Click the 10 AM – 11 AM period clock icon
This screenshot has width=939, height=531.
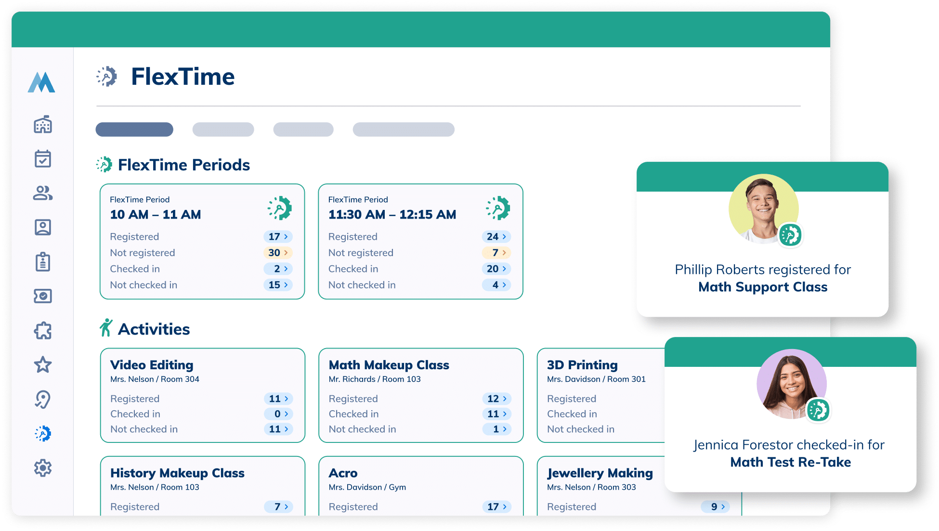[x=280, y=208]
